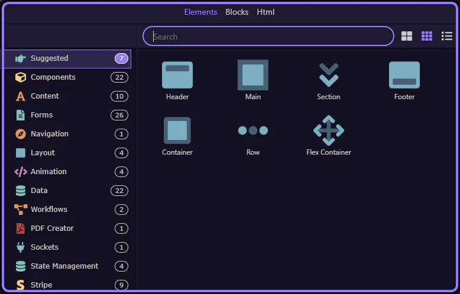Select the Animation category
Viewport: 460px width, 294px height.
pos(48,172)
